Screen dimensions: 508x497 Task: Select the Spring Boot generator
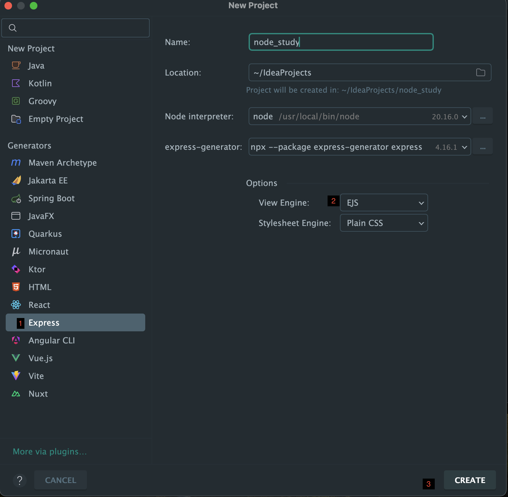pyautogui.click(x=75, y=198)
